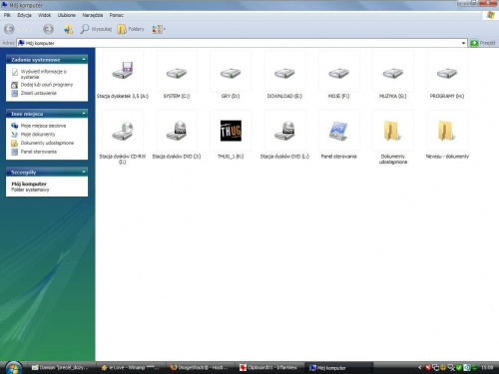Open the Dokumenty udostępnione folder
Viewport: 499px width, 374px height.
393,131
